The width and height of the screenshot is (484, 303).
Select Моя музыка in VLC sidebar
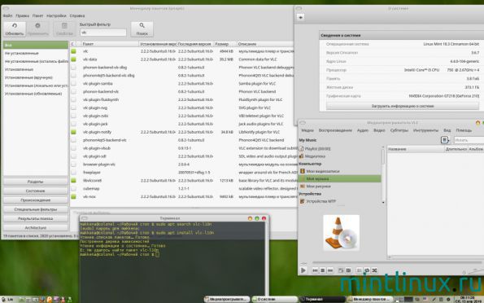coord(339,178)
